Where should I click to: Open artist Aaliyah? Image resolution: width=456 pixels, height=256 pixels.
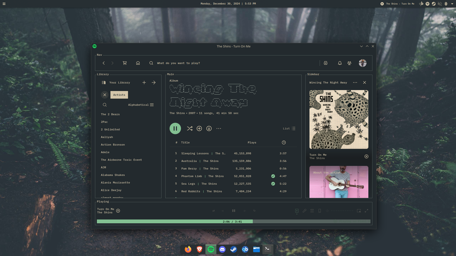click(x=107, y=137)
